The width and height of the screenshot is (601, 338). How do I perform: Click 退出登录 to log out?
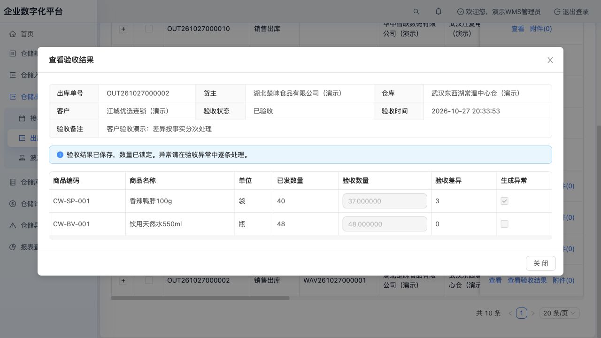571,12
